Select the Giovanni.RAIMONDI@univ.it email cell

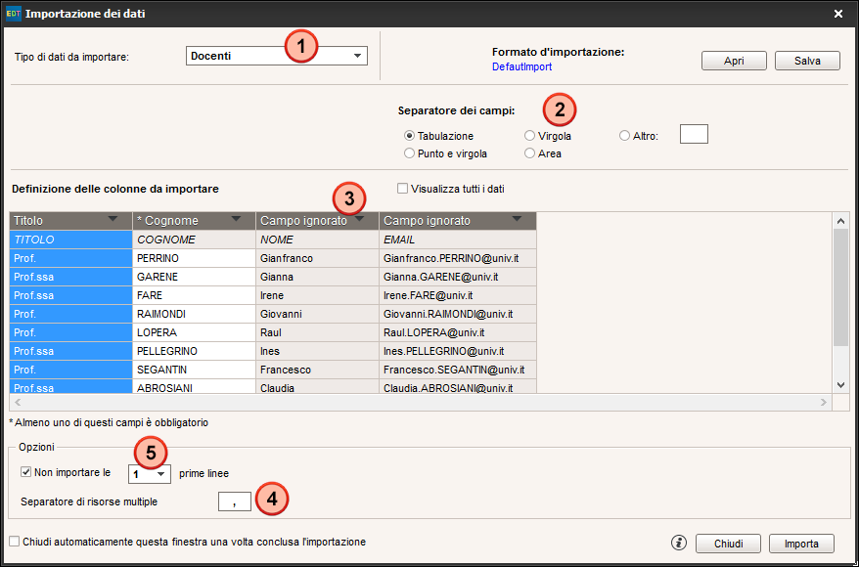pyautogui.click(x=458, y=314)
